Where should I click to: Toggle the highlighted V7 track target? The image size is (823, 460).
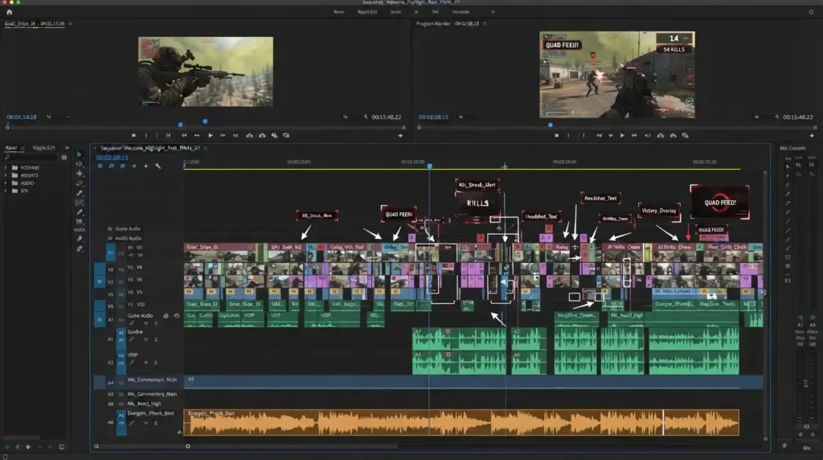tap(111, 253)
